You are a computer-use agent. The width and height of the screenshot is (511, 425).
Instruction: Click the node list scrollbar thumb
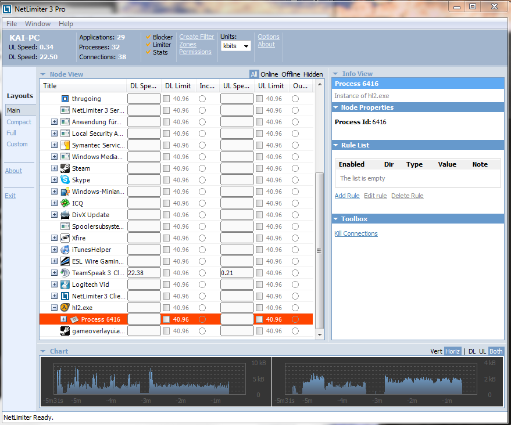coord(319,251)
